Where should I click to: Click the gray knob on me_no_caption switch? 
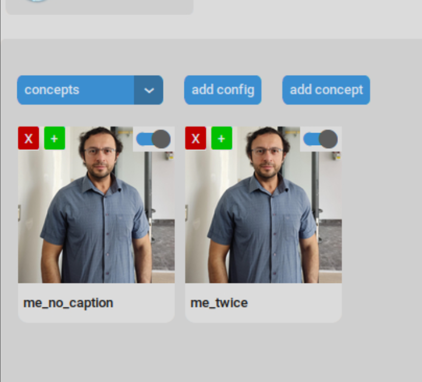[x=161, y=139]
